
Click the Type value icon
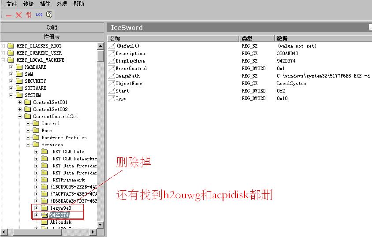click(x=112, y=98)
